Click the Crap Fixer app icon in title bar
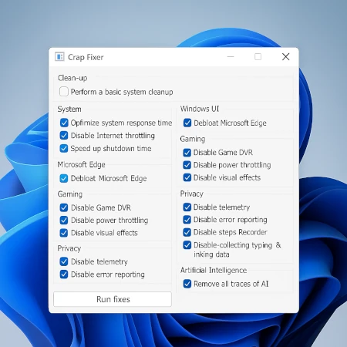 (59, 56)
